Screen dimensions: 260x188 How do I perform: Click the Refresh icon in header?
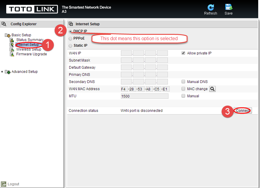click(211, 7)
